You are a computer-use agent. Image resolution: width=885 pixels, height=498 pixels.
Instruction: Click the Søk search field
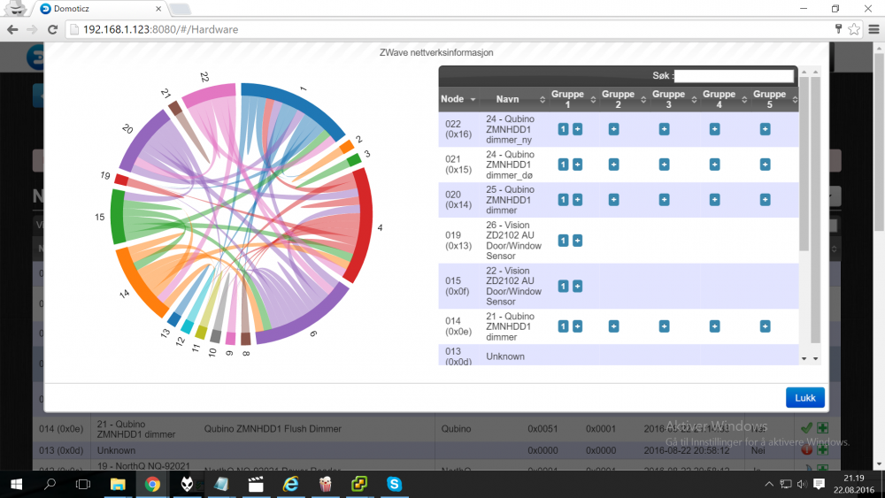point(735,77)
